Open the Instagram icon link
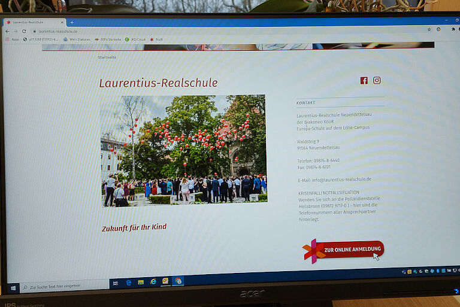This screenshot has width=460, height=307. click(x=377, y=80)
